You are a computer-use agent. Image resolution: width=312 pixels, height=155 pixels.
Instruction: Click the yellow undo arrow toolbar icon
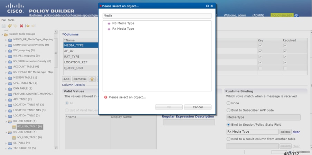pyautogui.click(x=10, y=26)
